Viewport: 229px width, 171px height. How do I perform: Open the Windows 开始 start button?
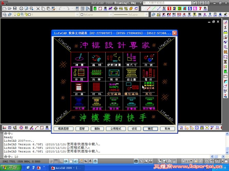tap(11, 168)
